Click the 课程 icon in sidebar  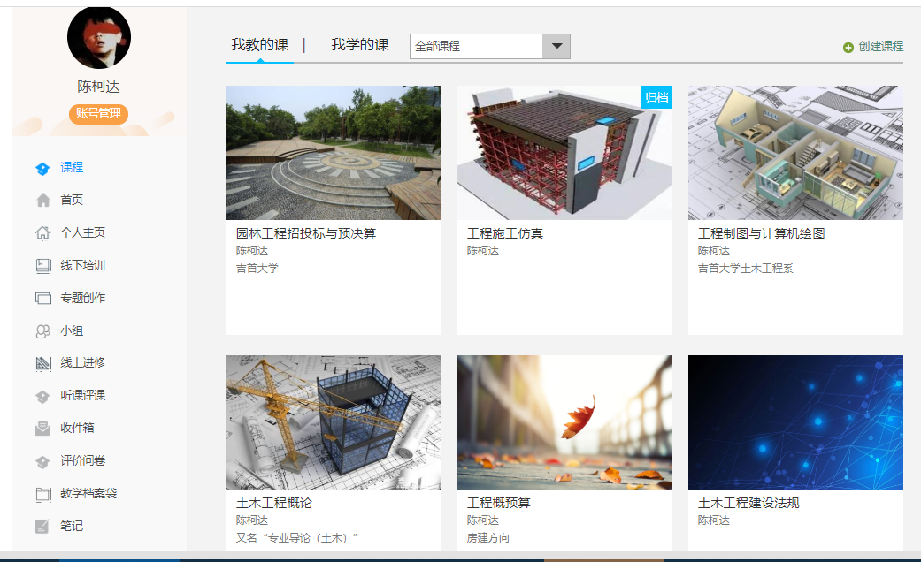coord(42,168)
